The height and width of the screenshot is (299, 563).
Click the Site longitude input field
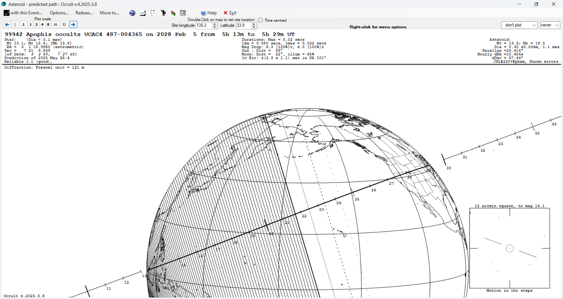tap(204, 26)
